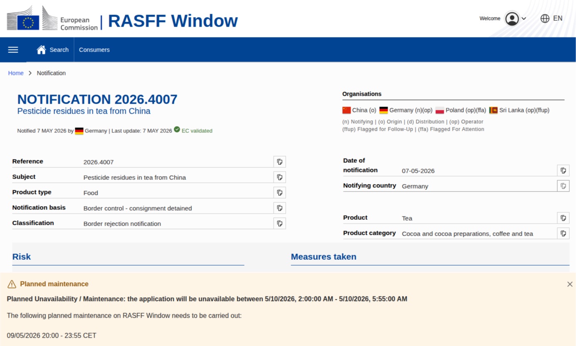Click the Poland flag in Organisations
This screenshot has width=576, height=346.
tap(440, 110)
